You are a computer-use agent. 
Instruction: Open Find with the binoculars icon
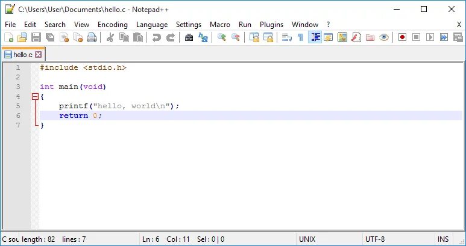pyautogui.click(x=189, y=37)
